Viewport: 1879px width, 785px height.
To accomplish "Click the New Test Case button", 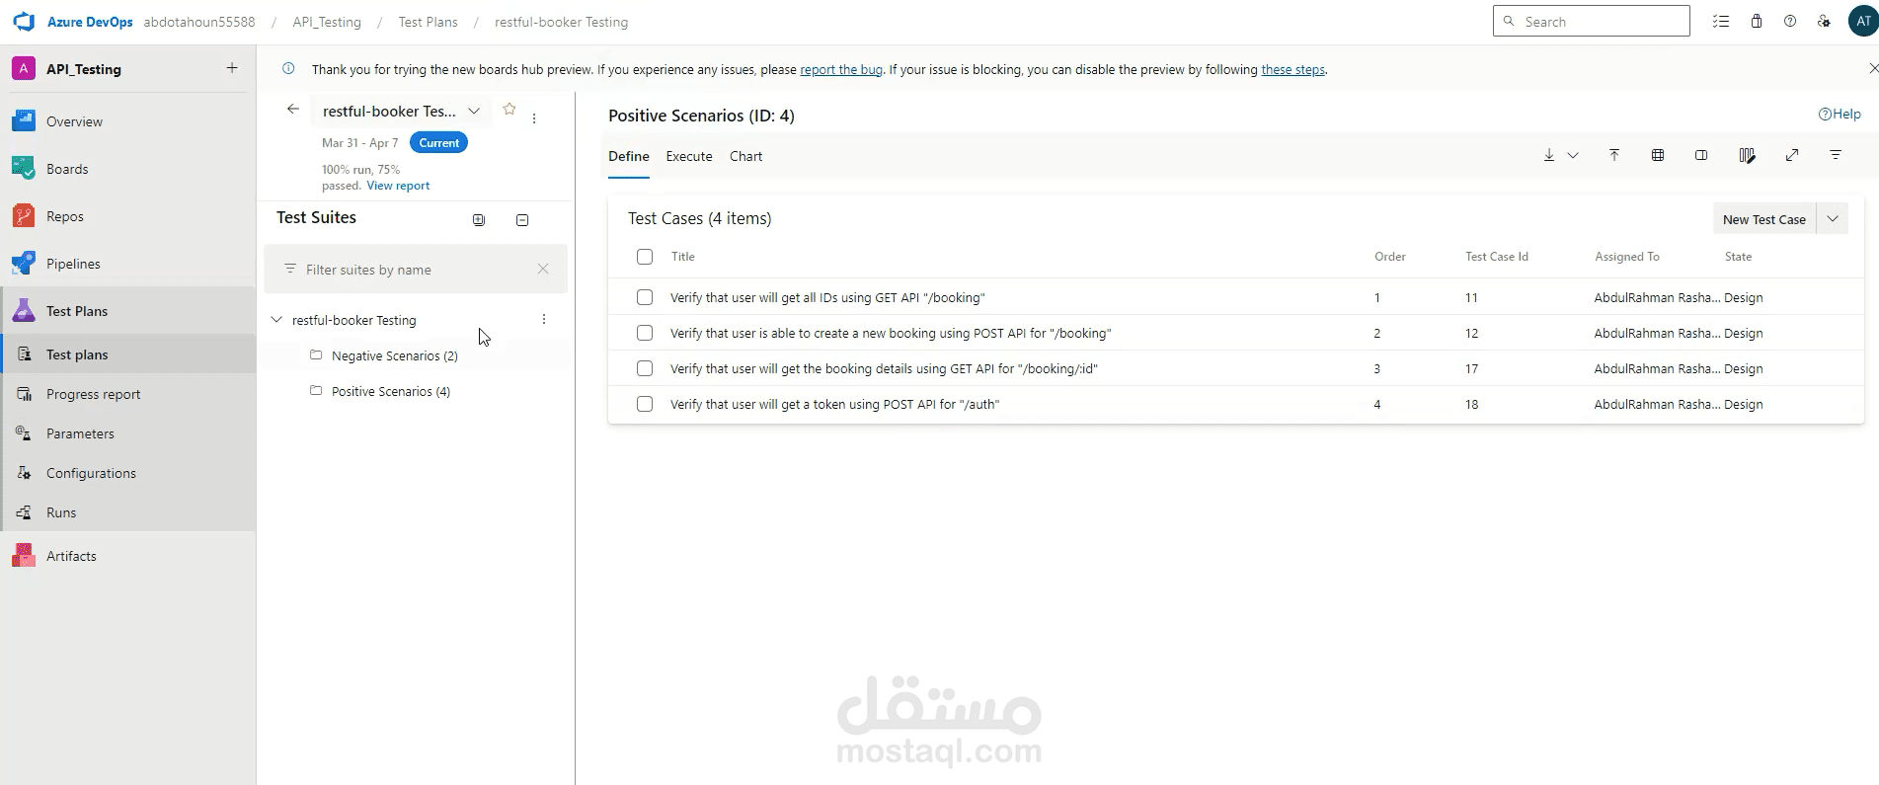I will 1763,219.
